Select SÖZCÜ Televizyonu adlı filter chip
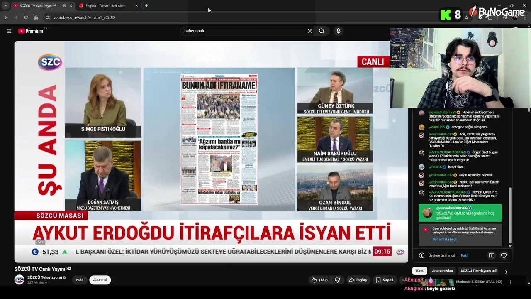This screenshot has width=531, height=299. (x=479, y=271)
